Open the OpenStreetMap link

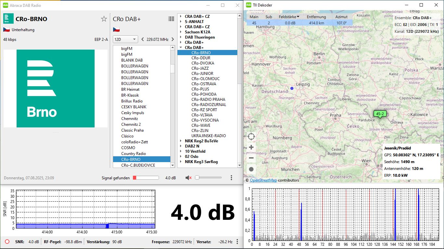pos(263,180)
